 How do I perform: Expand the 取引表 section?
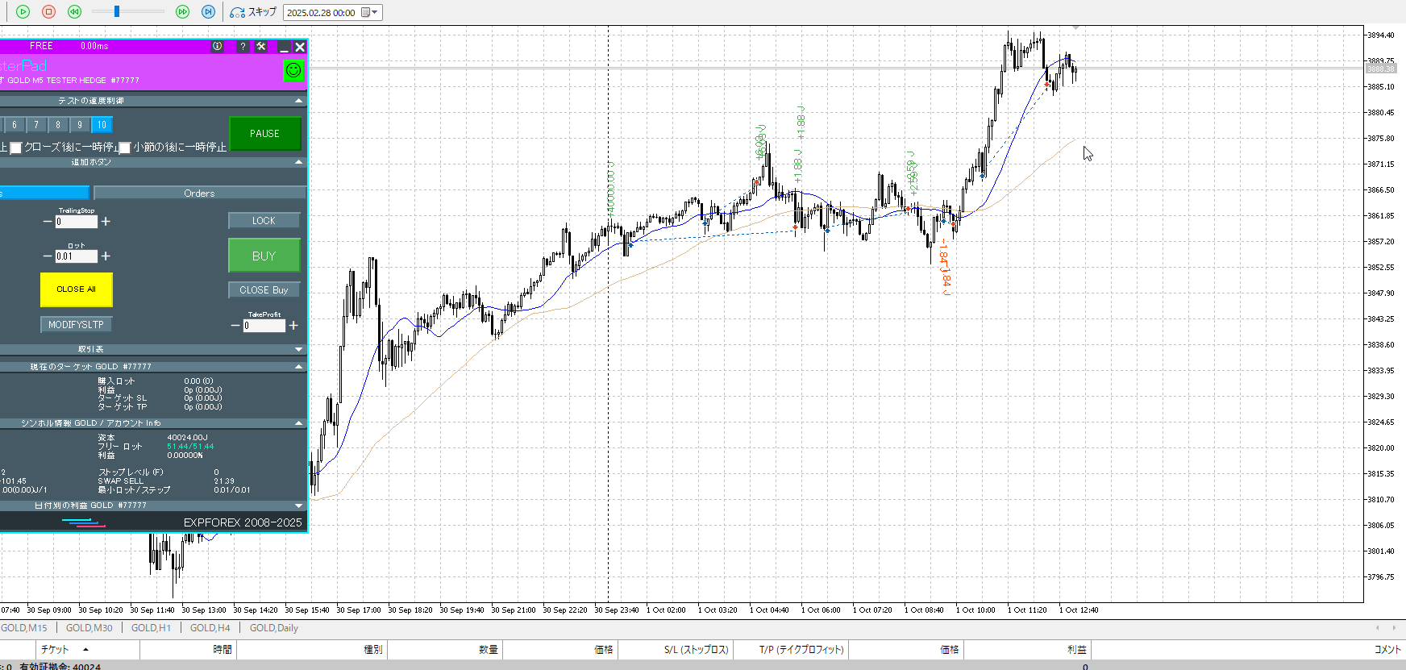point(298,349)
